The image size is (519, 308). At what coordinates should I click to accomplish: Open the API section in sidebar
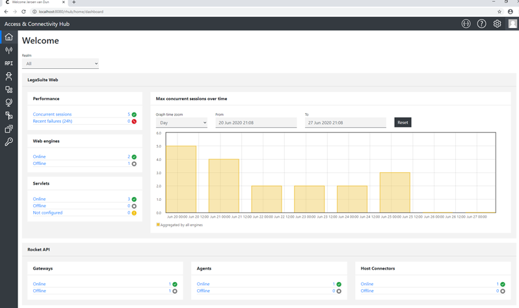coord(9,63)
